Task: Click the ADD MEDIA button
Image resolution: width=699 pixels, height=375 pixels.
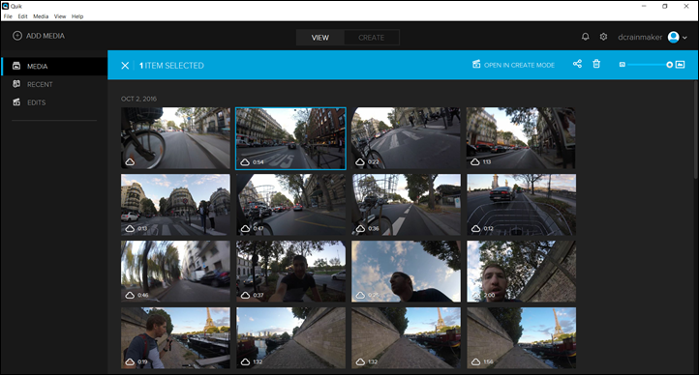Action: pyautogui.click(x=39, y=36)
